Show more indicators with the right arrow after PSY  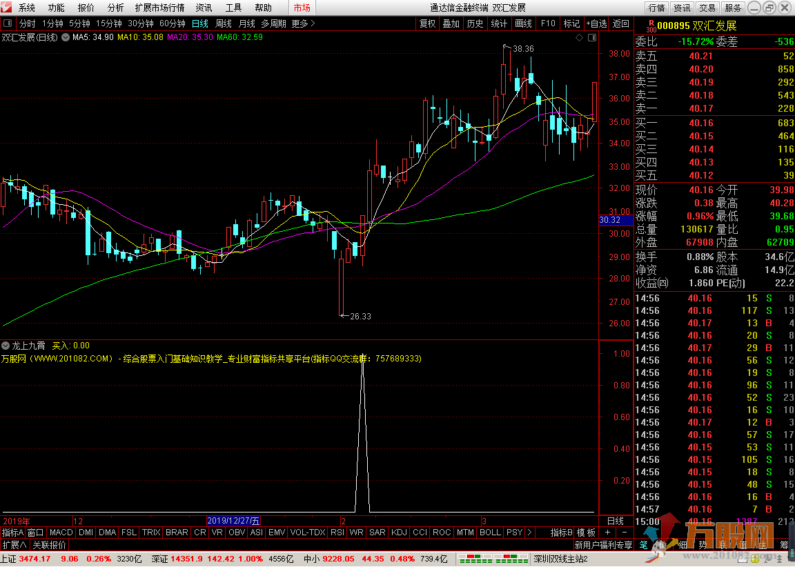tap(530, 532)
